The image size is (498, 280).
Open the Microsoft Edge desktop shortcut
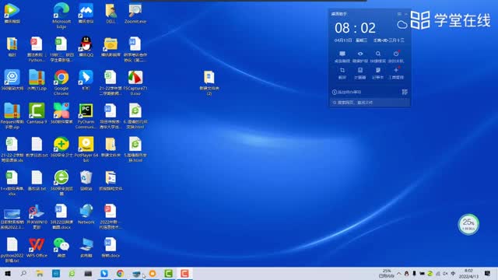click(61, 16)
